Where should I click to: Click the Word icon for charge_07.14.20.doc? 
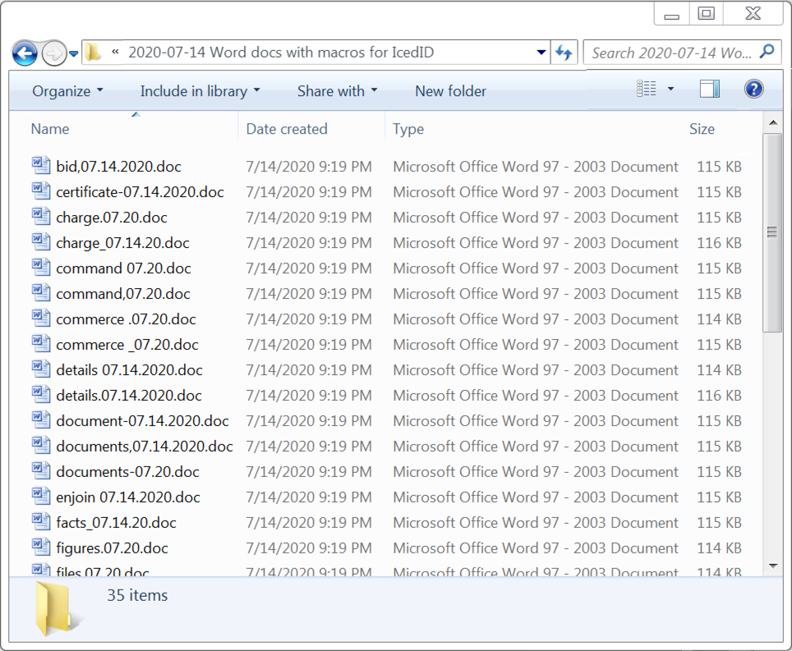[x=41, y=241]
